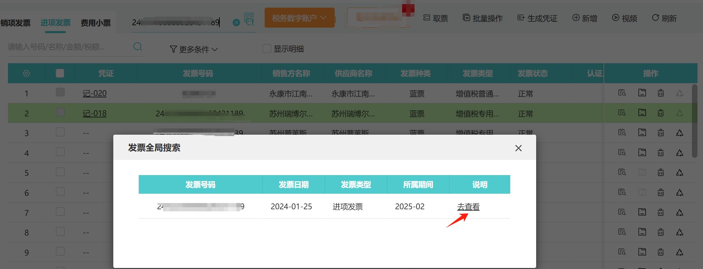Delete the invoice in row 5
Image resolution: width=703 pixels, height=269 pixels.
pyautogui.click(x=661, y=172)
